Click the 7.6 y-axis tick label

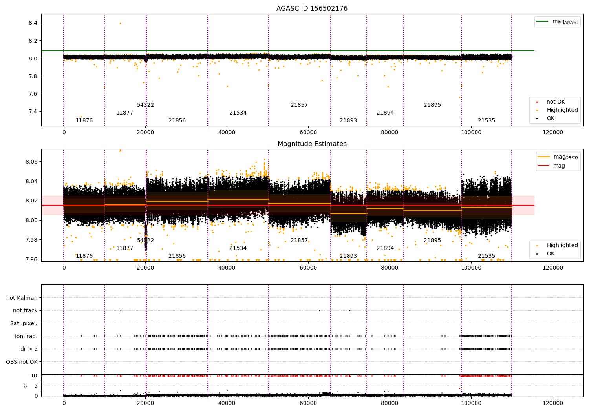(x=33, y=94)
